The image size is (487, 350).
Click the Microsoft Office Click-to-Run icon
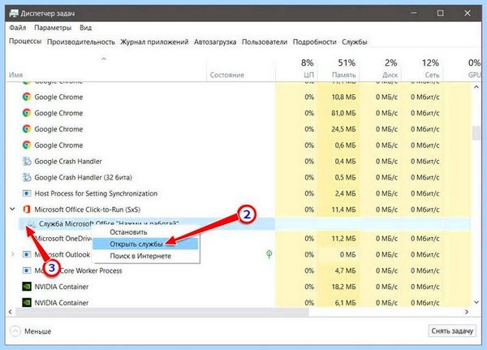pos(27,210)
